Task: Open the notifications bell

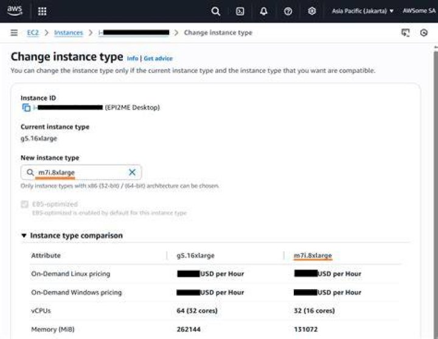Action: (x=263, y=11)
